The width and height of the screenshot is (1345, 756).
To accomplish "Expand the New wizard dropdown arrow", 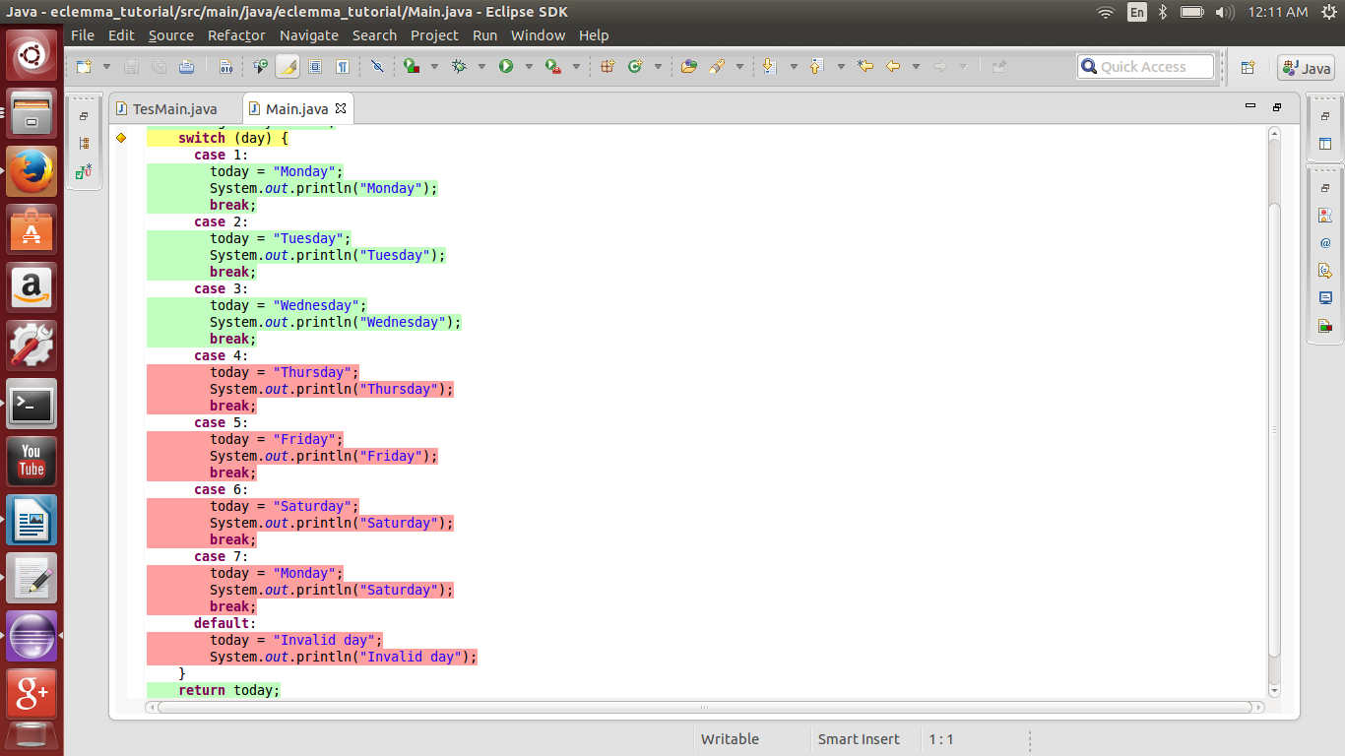I will (x=105, y=67).
